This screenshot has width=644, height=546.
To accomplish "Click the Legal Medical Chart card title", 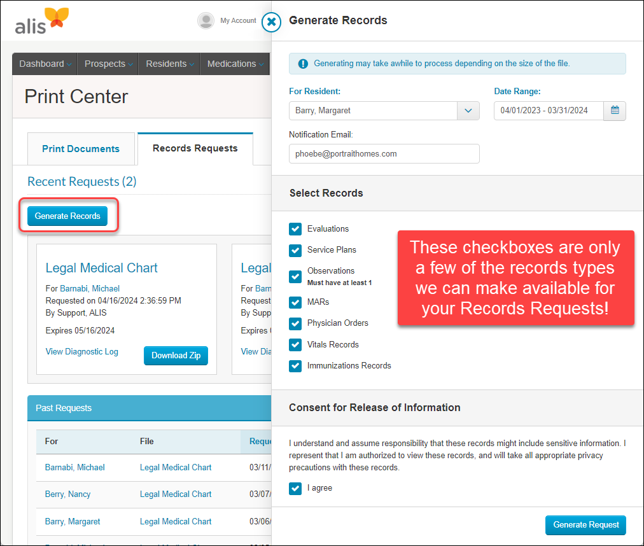I will coord(101,268).
